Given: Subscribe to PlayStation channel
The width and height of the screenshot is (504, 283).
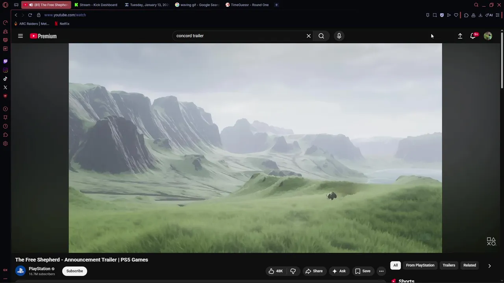Looking at the screenshot, I should coord(74,271).
